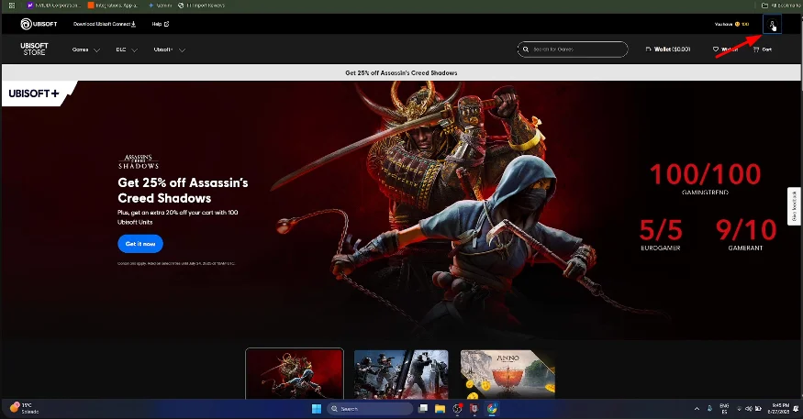Click the microphone tray icon
The height and width of the screenshot is (419, 803).
point(709,408)
